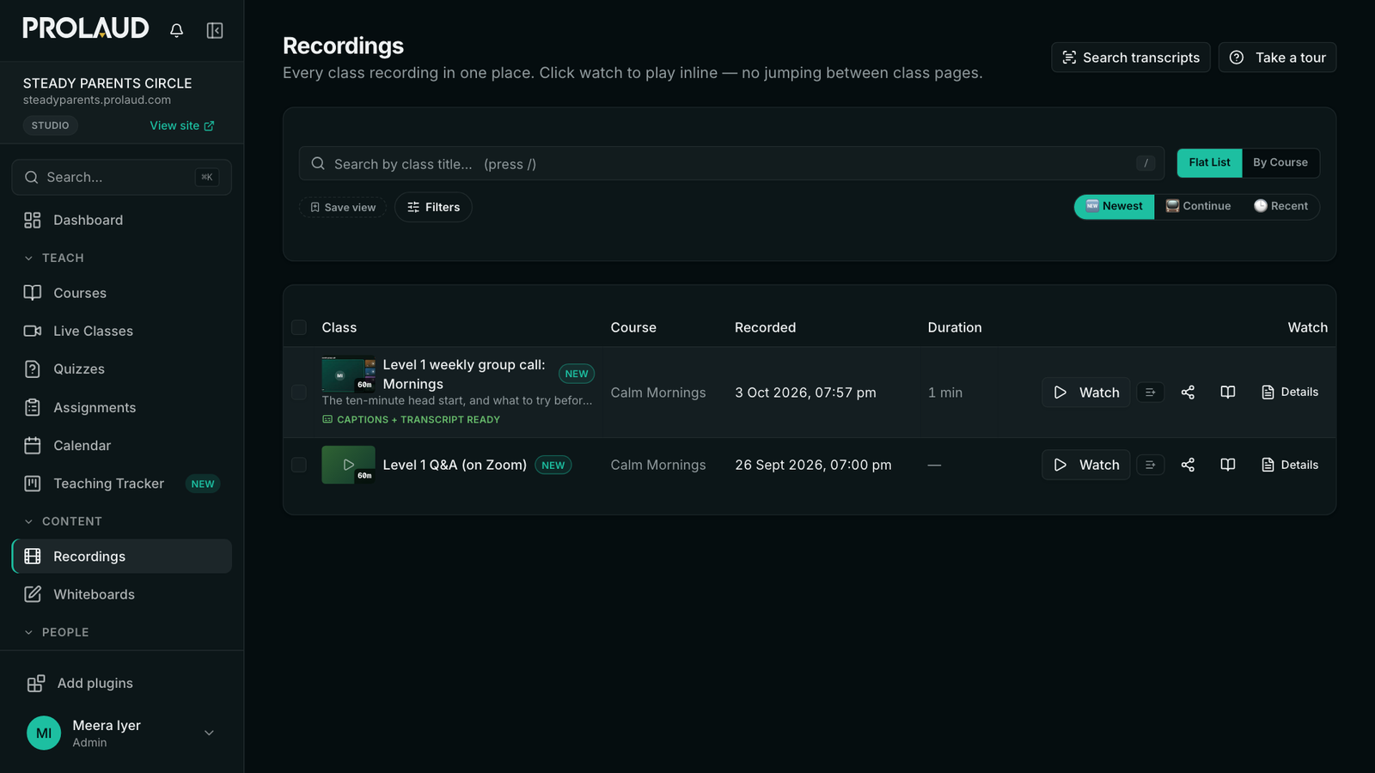The image size is (1375, 773).
Task: Switch to By Course view
Action: pos(1280,162)
